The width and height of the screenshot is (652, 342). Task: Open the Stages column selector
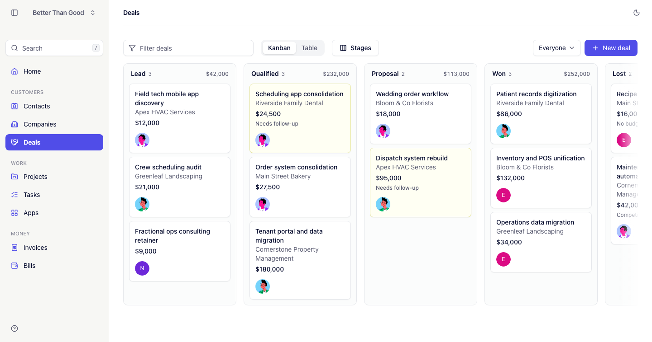point(355,48)
